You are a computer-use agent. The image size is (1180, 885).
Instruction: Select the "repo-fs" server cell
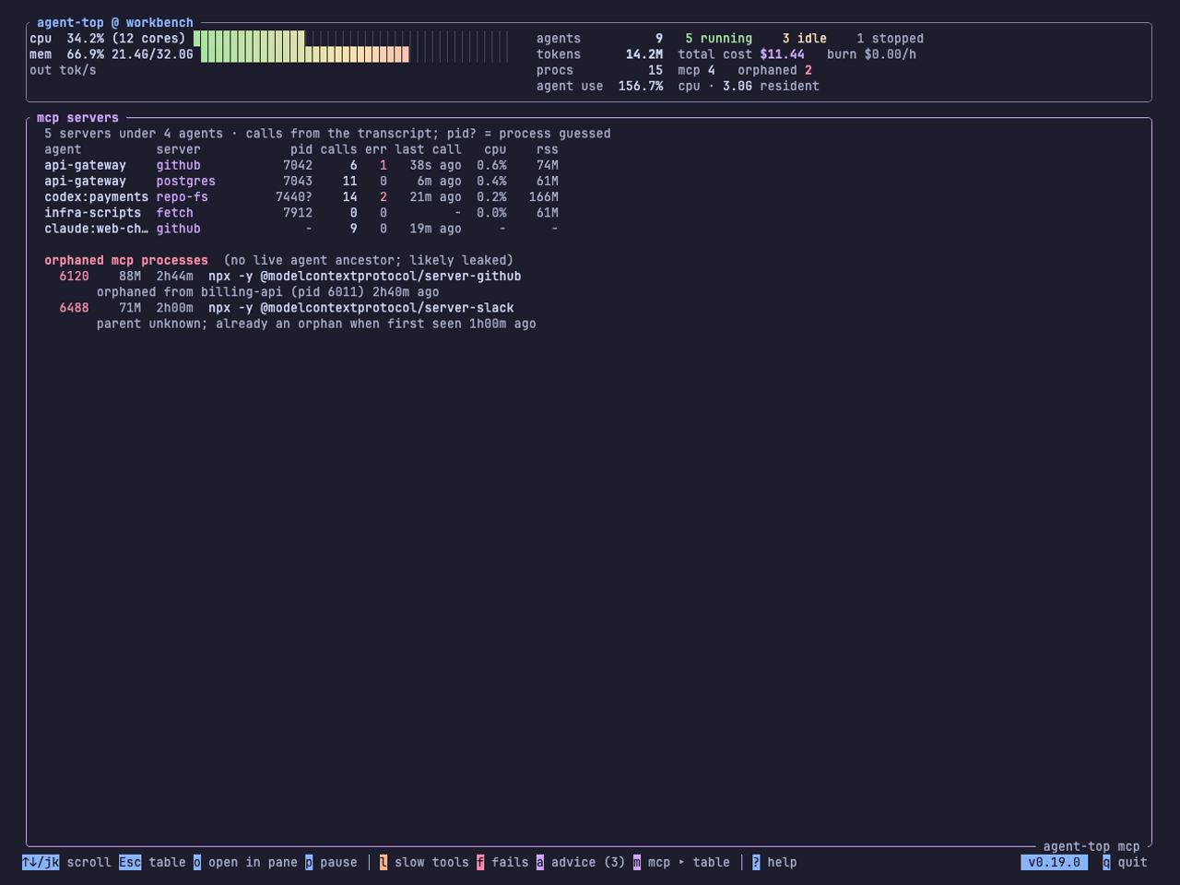pos(183,197)
